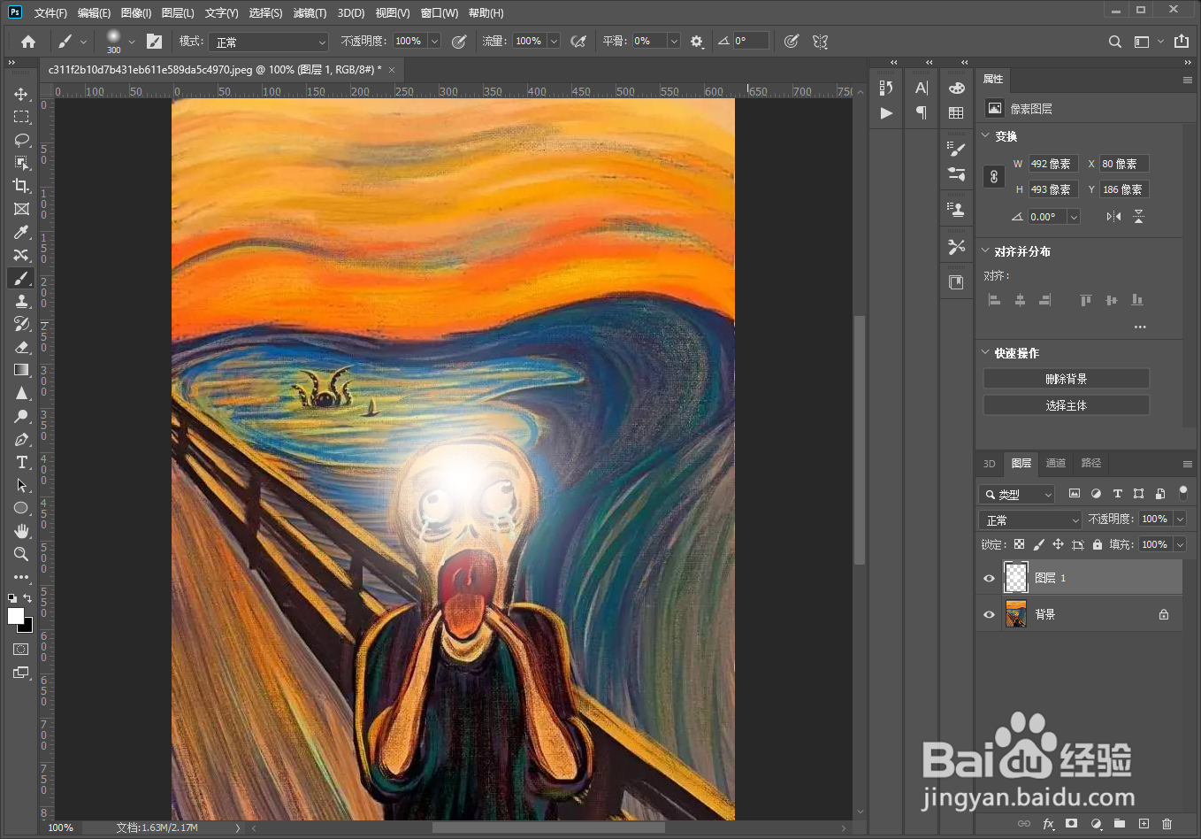This screenshot has width=1201, height=839.
Task: Flip horizontally in Properties panel
Action: 1113,216
